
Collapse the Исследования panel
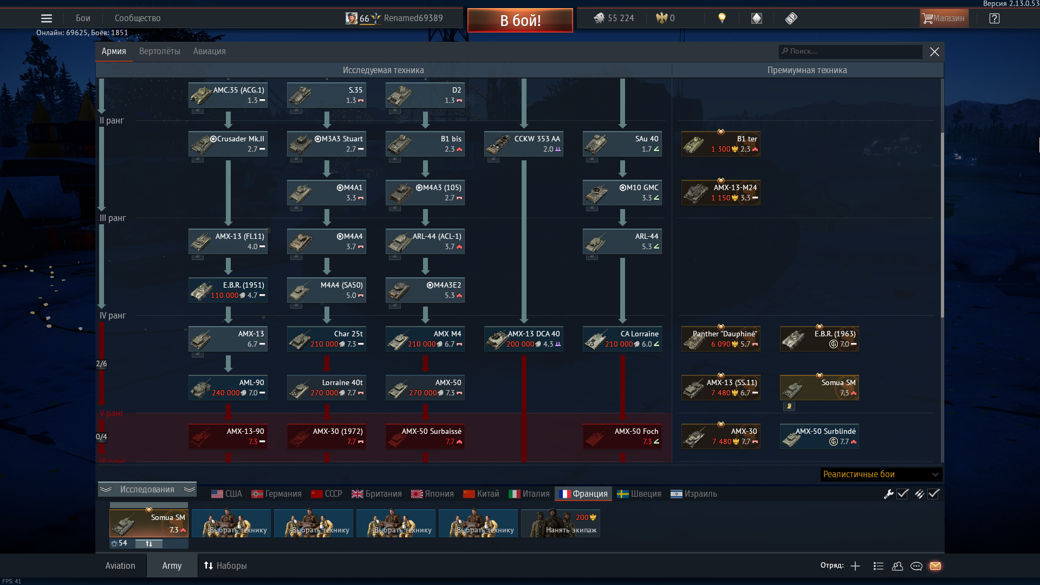pyautogui.click(x=147, y=490)
